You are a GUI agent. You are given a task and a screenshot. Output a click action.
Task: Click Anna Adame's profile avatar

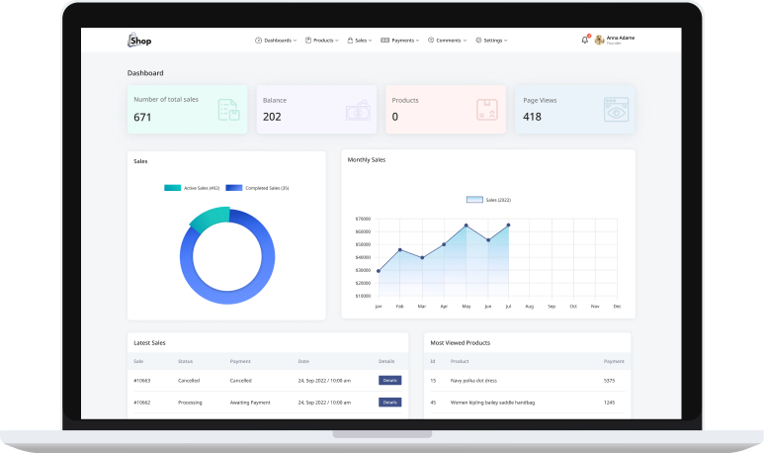click(x=599, y=40)
